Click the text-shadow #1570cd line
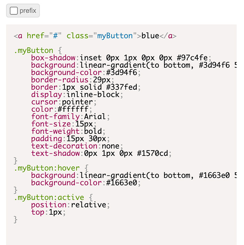 pos(101,153)
